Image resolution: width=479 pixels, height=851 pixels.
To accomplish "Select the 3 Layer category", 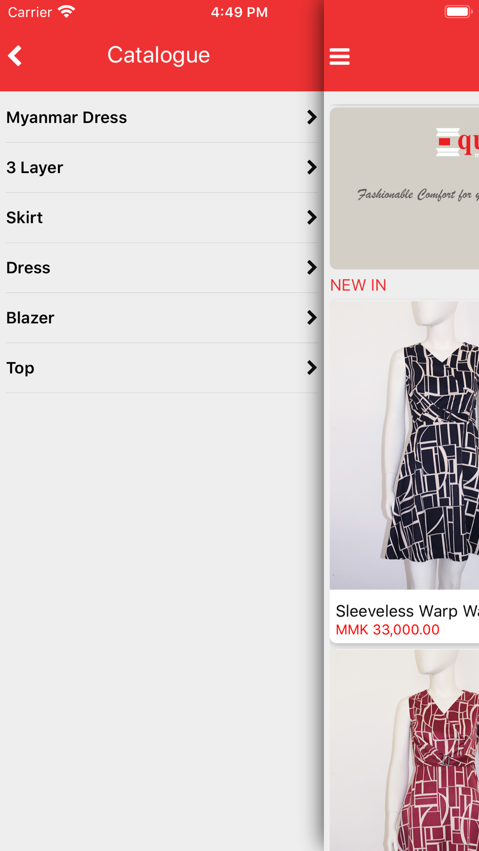I will 162,168.
